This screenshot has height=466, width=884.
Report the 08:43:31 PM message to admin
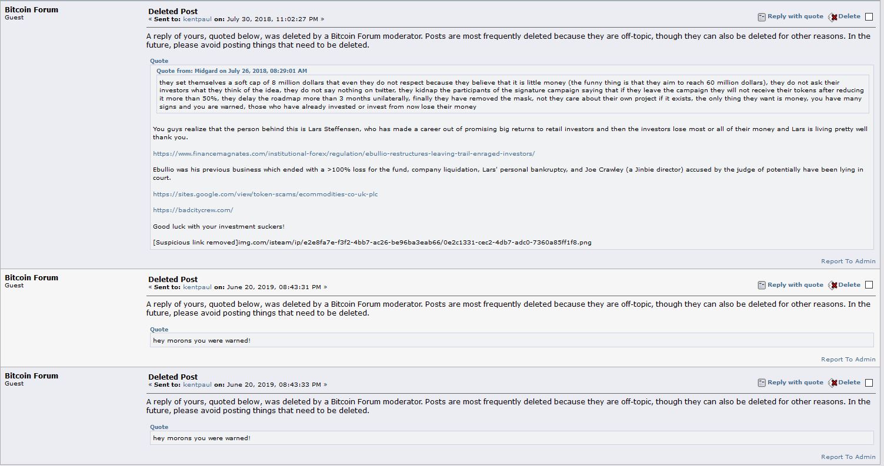(848, 360)
